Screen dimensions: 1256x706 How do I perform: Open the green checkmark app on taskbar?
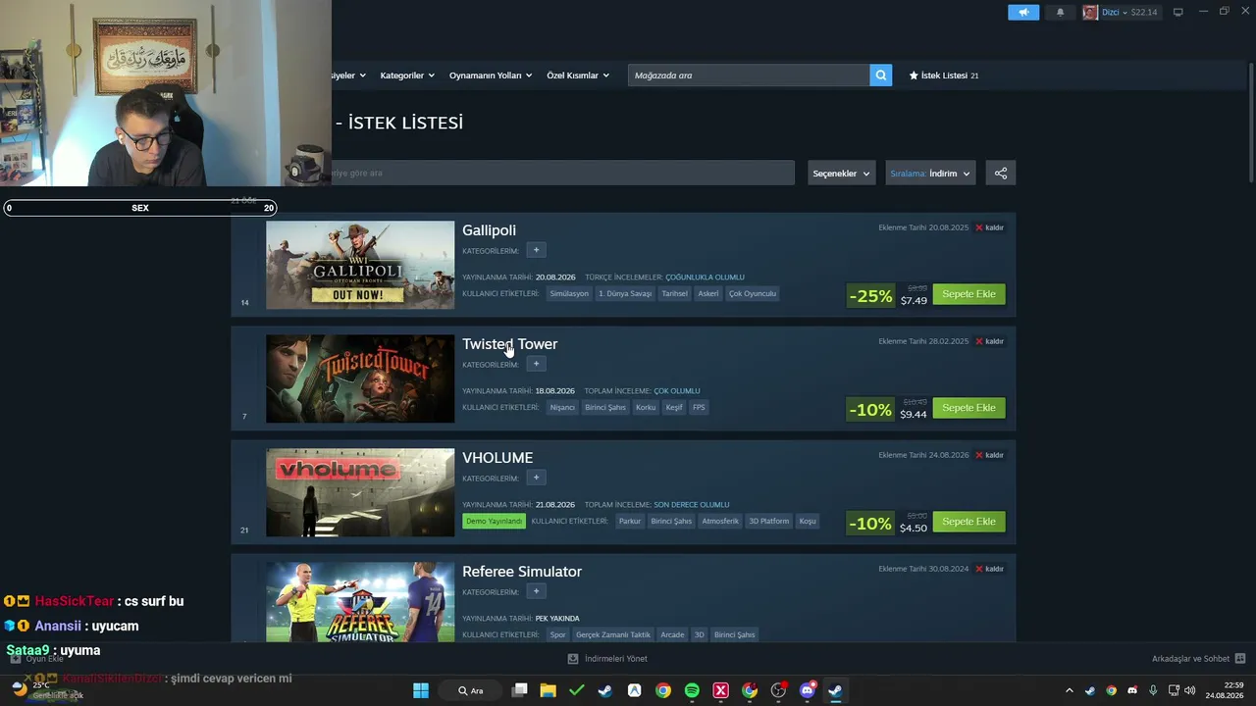click(577, 690)
